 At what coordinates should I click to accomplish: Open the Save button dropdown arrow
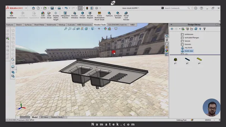pyautogui.click(x=55, y=8)
